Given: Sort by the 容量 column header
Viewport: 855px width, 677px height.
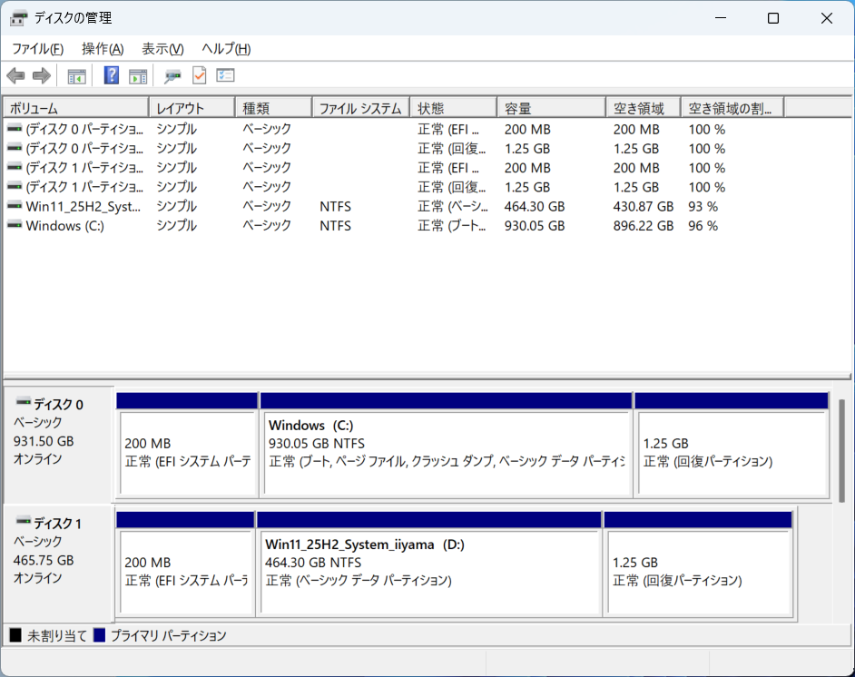Looking at the screenshot, I should pyautogui.click(x=550, y=109).
